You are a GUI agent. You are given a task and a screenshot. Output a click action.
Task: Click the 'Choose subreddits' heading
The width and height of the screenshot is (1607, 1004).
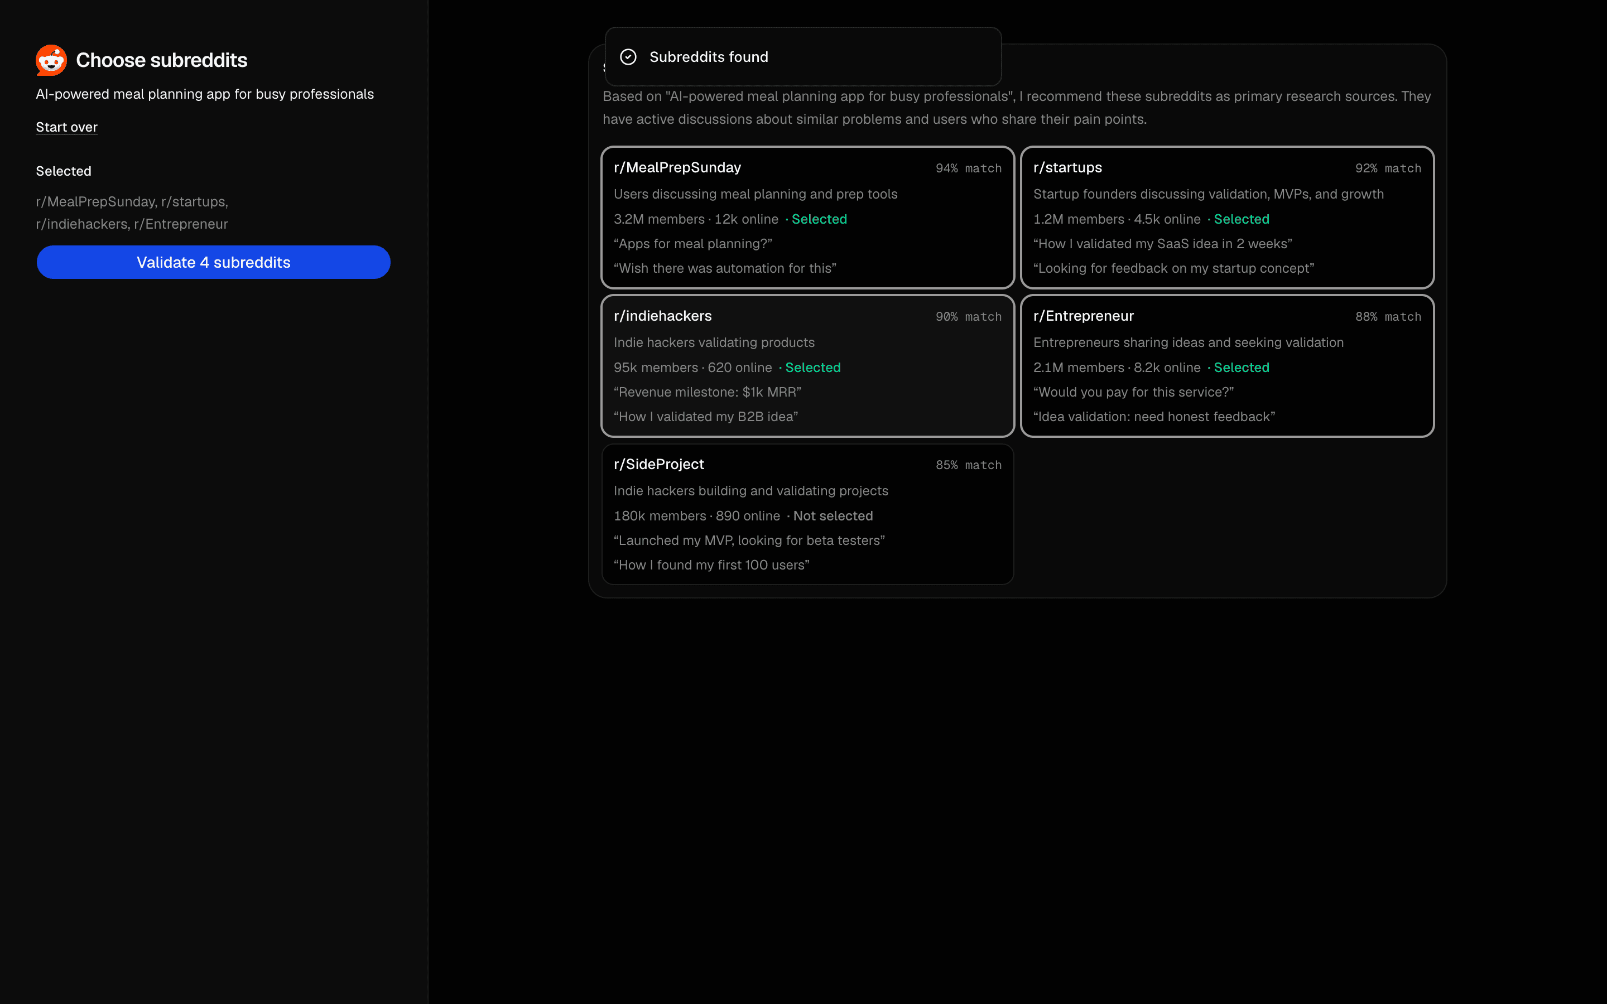pyautogui.click(x=161, y=60)
